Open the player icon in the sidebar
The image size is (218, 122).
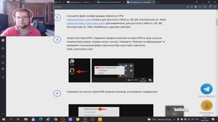3,48
